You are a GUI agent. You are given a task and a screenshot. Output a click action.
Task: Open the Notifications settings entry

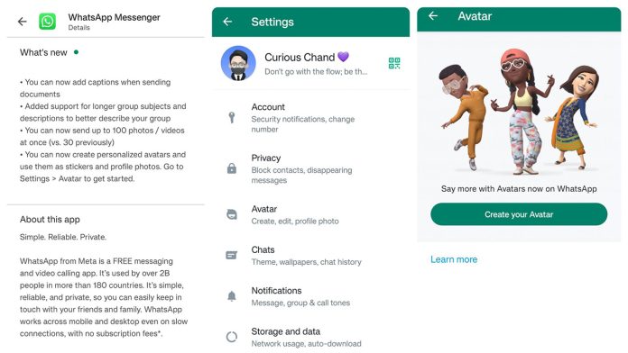point(310,296)
